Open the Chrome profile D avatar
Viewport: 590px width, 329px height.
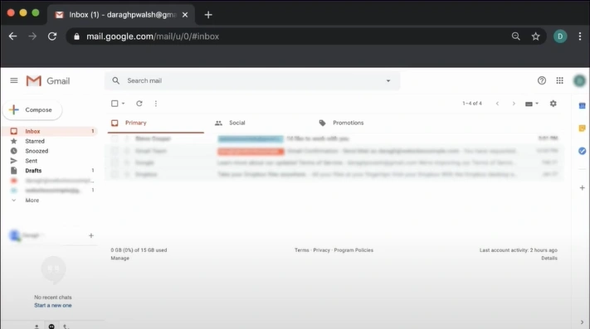tap(560, 36)
